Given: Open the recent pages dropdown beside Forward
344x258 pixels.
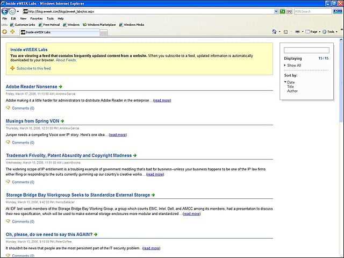Looking at the screenshot, I should [18, 11].
